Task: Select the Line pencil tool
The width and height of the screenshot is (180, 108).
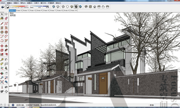Action: pyautogui.click(x=2, y=23)
